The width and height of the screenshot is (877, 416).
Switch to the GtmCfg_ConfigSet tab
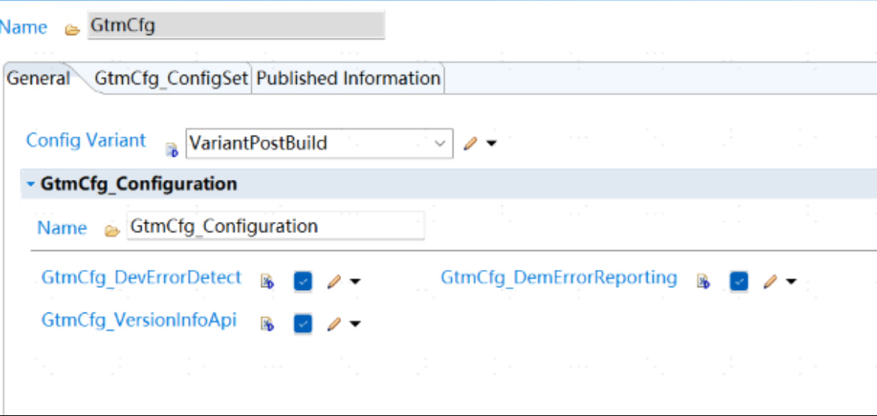point(171,78)
